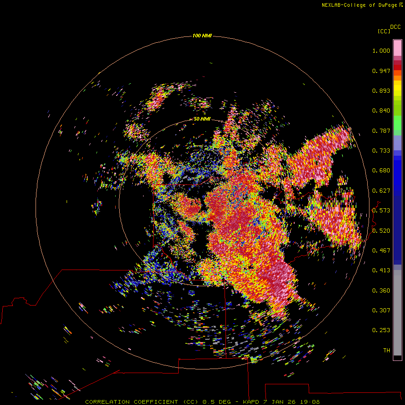Click the 0.307 scale value
Screen dimensions: 405x405
tap(381, 310)
